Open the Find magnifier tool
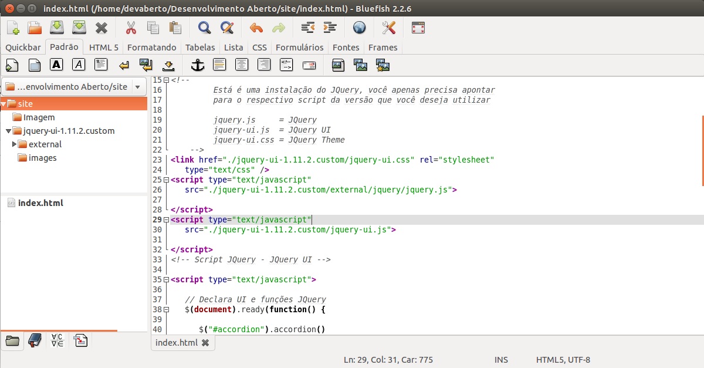Screen dimensions: 704x368 pos(204,28)
